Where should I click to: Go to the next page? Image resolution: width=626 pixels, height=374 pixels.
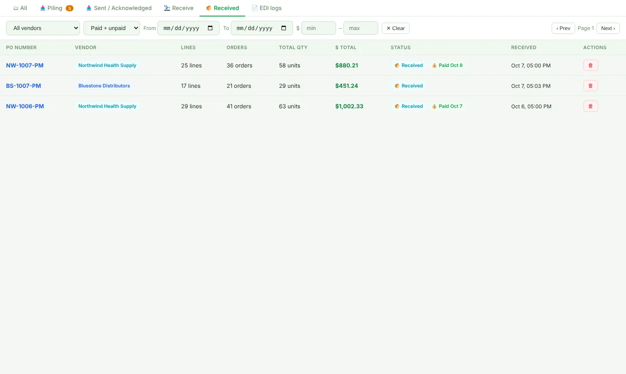tap(608, 28)
